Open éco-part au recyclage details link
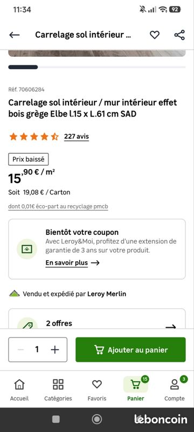Screen dimensions: 194x432 [x=58, y=207]
